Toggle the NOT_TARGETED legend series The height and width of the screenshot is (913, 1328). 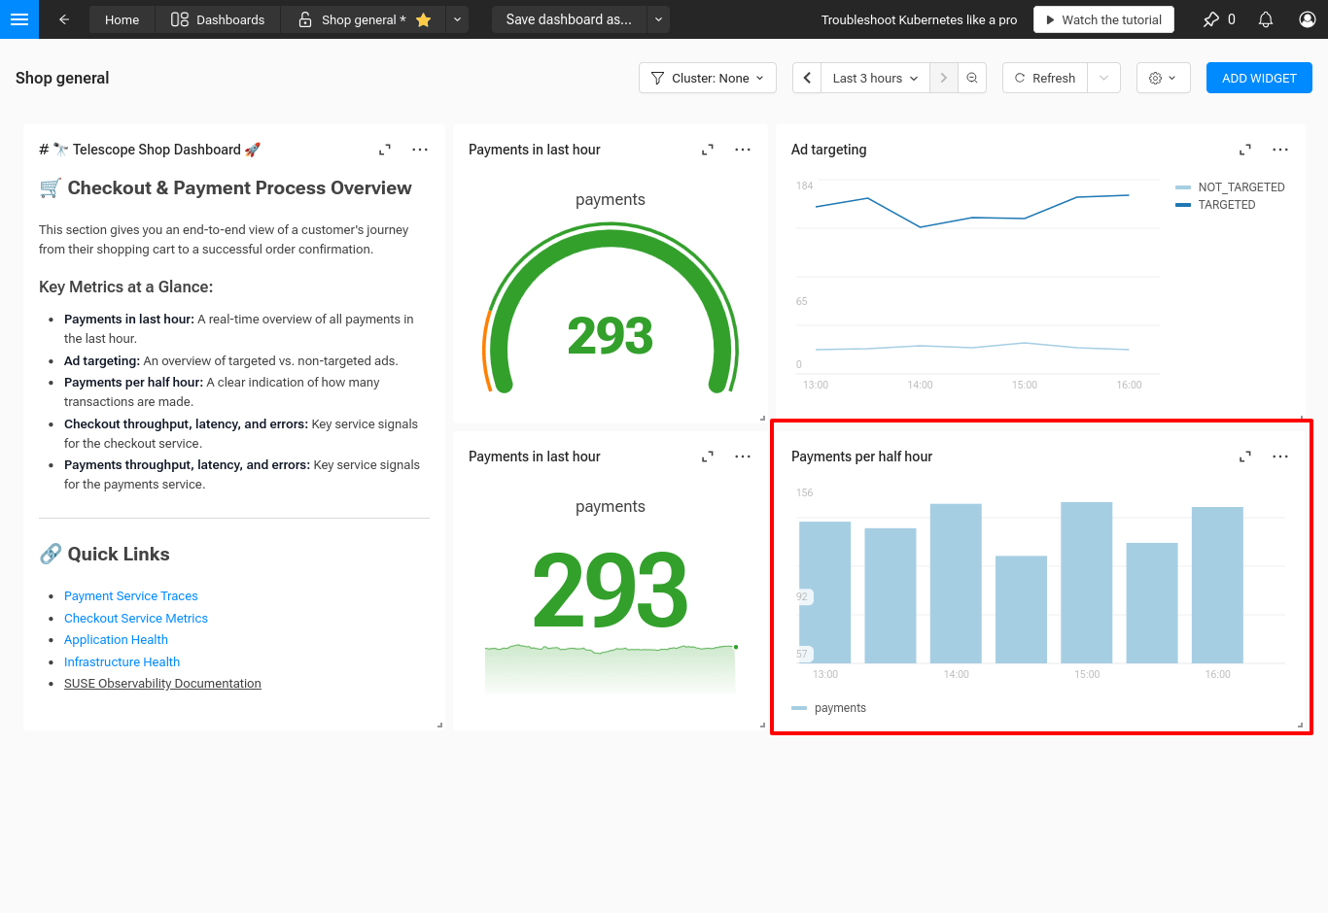(1241, 187)
